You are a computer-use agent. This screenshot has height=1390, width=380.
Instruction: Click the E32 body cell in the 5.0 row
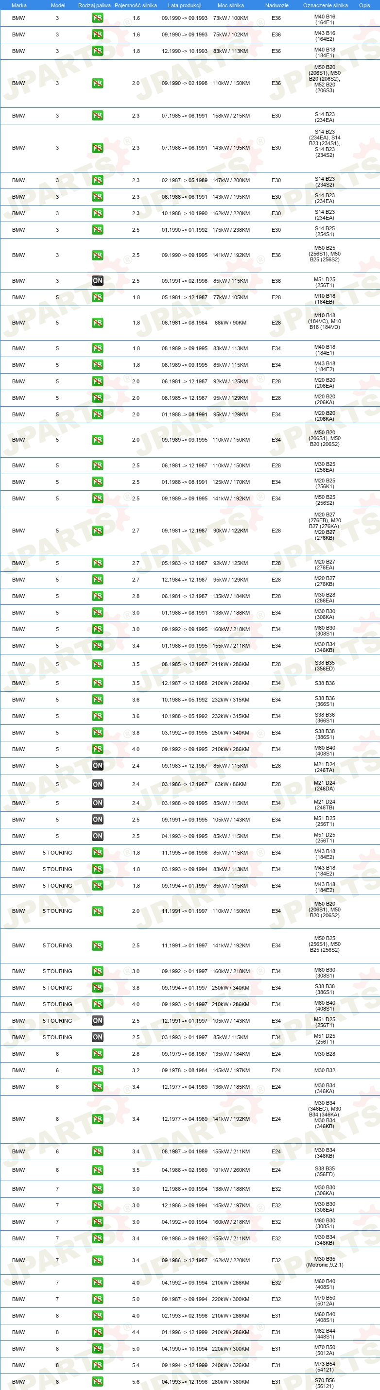(276, 1299)
